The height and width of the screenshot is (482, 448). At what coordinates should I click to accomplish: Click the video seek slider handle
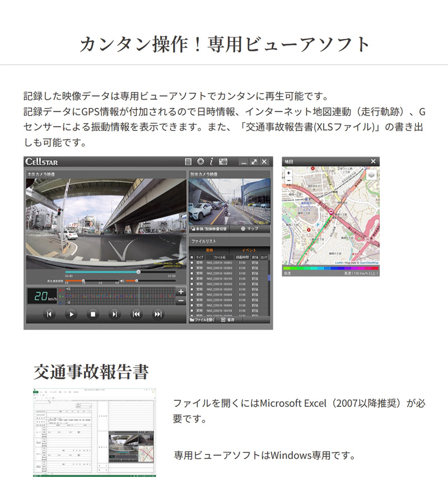point(138,272)
